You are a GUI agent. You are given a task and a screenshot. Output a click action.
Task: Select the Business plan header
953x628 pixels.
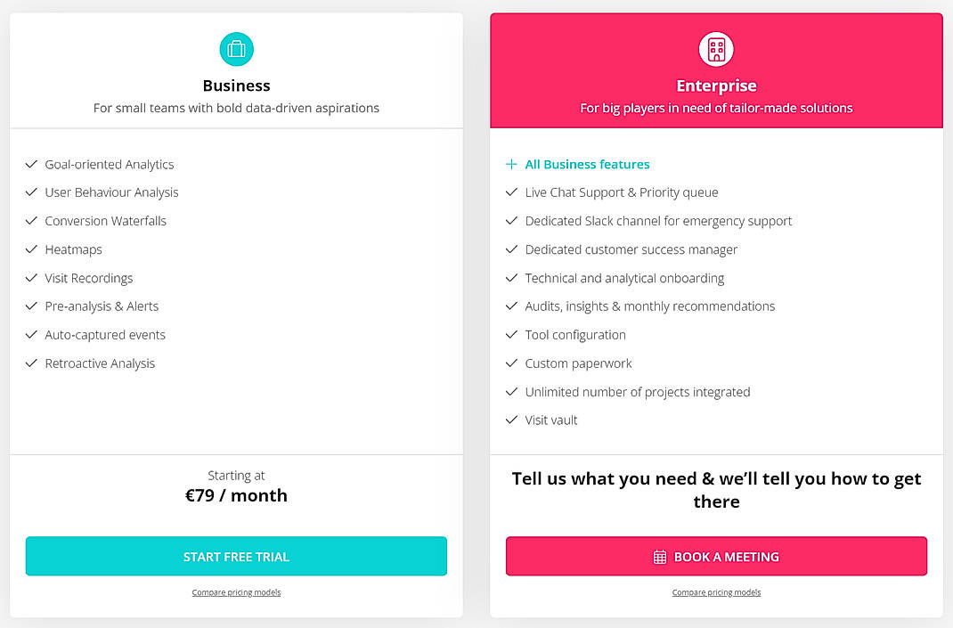pyautogui.click(x=236, y=86)
